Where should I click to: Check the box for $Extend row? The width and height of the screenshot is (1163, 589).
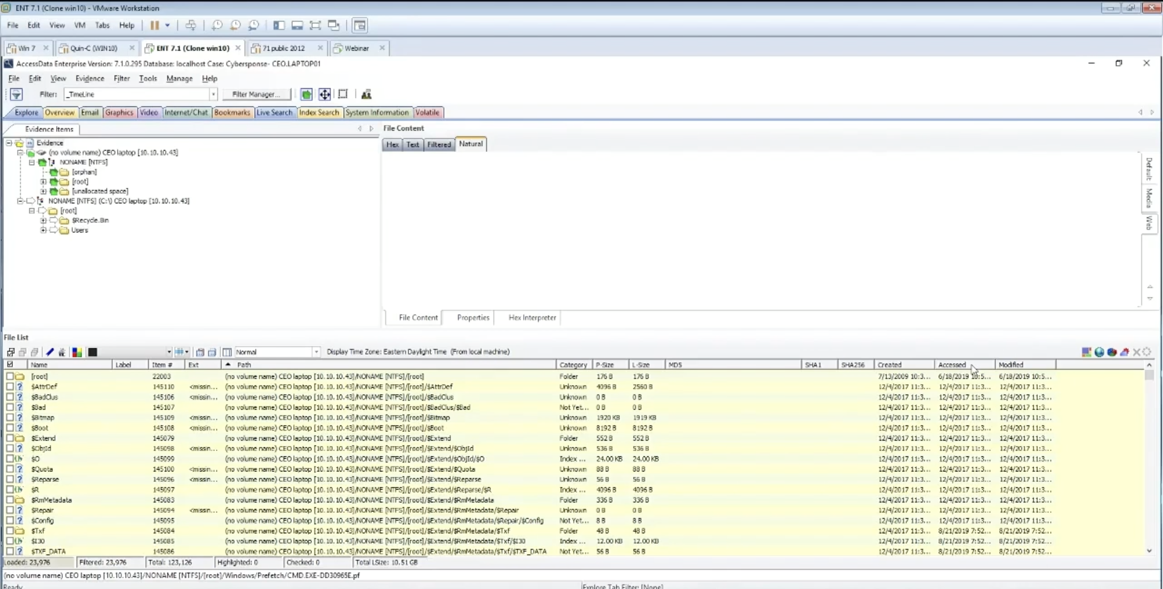pos(10,438)
